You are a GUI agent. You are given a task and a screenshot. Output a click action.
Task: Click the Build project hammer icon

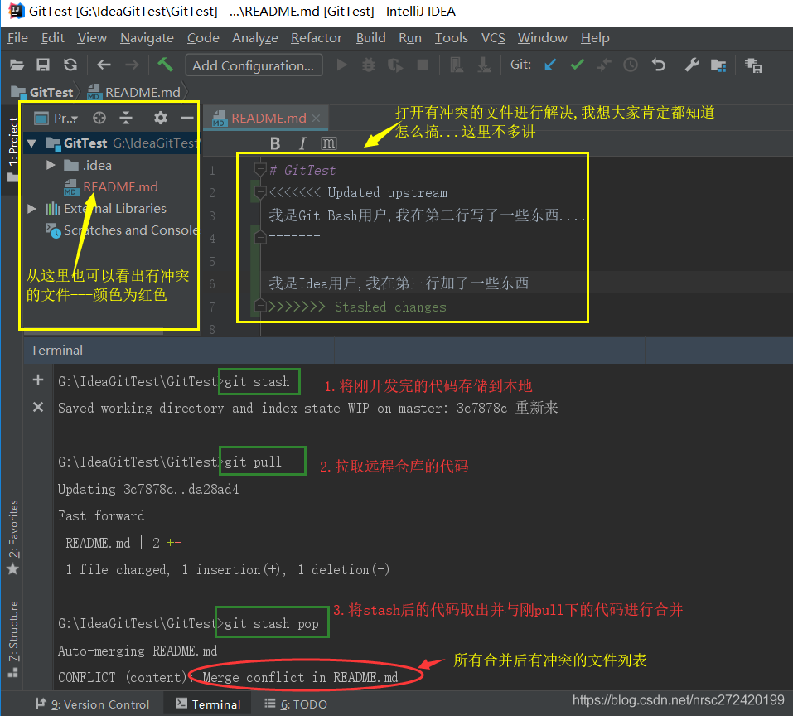click(165, 65)
